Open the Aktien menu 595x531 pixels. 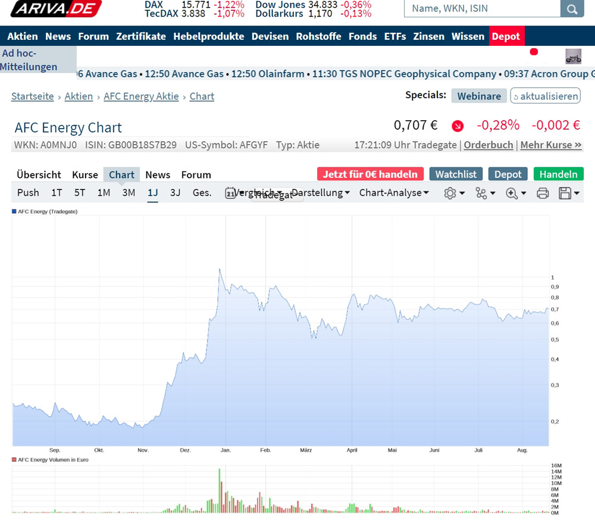click(x=23, y=36)
